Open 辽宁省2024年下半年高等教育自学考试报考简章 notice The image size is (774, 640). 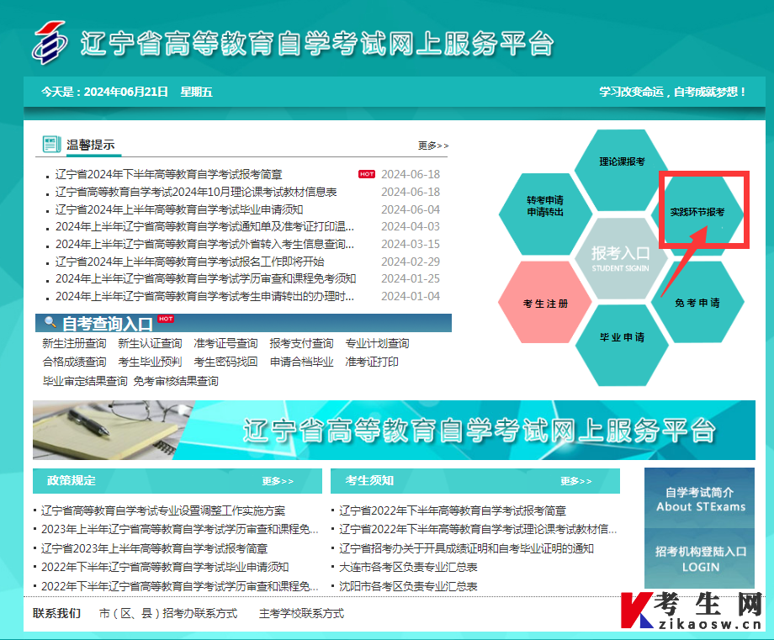(168, 175)
